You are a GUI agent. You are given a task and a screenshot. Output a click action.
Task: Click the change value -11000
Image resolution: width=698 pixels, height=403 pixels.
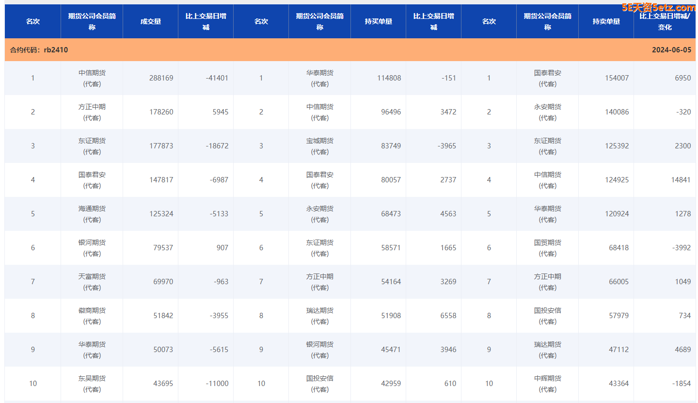coord(217,384)
